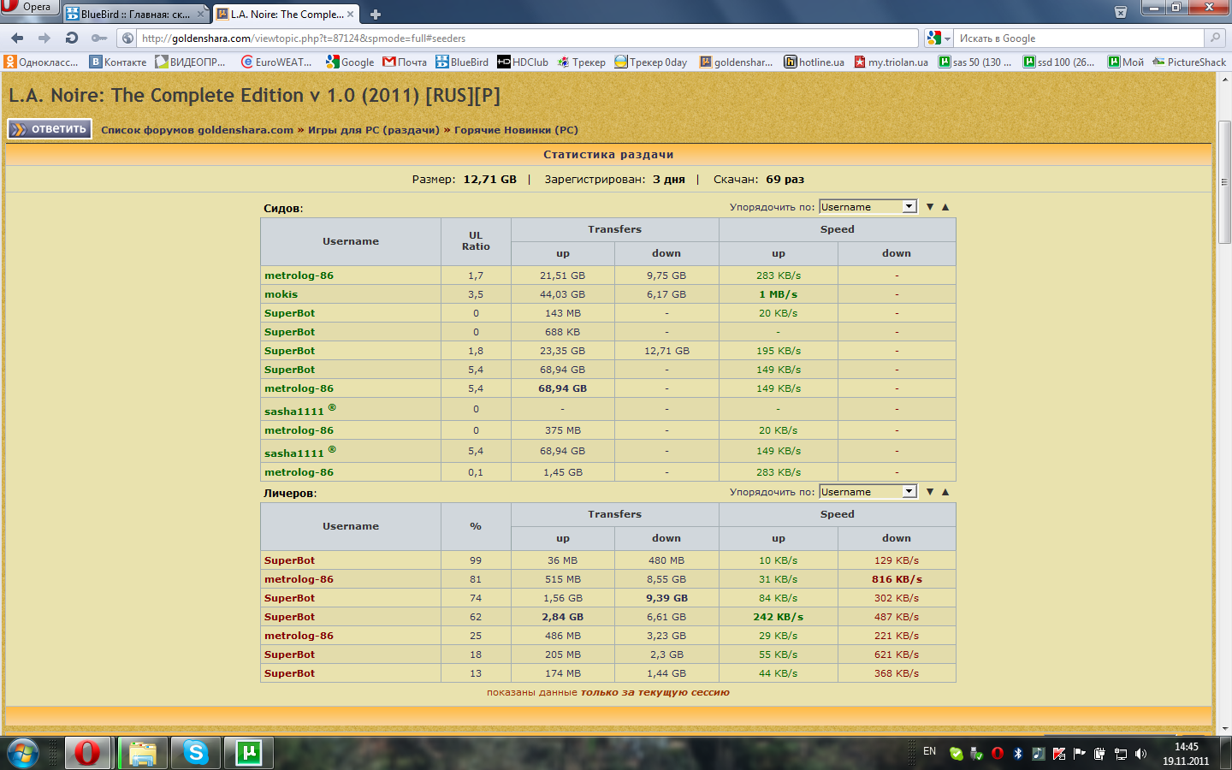Viewport: 1232px width, 770px height.
Task: Open the my.triolan.ua bookmark
Action: [x=891, y=62]
